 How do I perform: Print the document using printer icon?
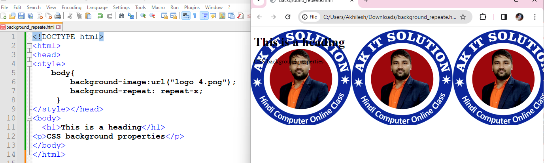point(58,16)
